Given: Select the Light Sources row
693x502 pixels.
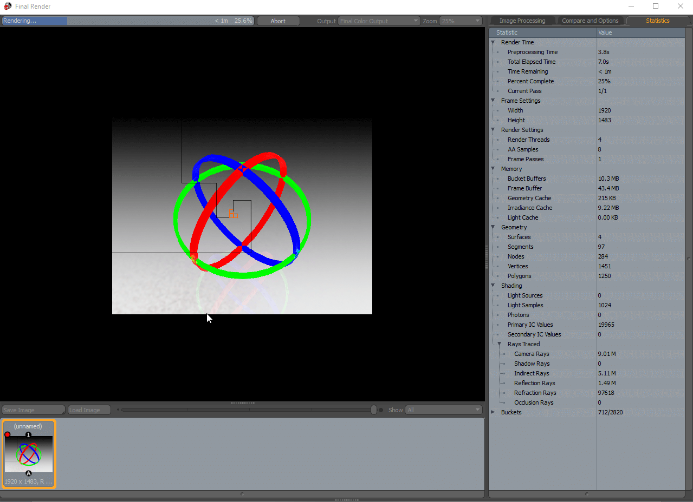Looking at the screenshot, I should (x=587, y=295).
